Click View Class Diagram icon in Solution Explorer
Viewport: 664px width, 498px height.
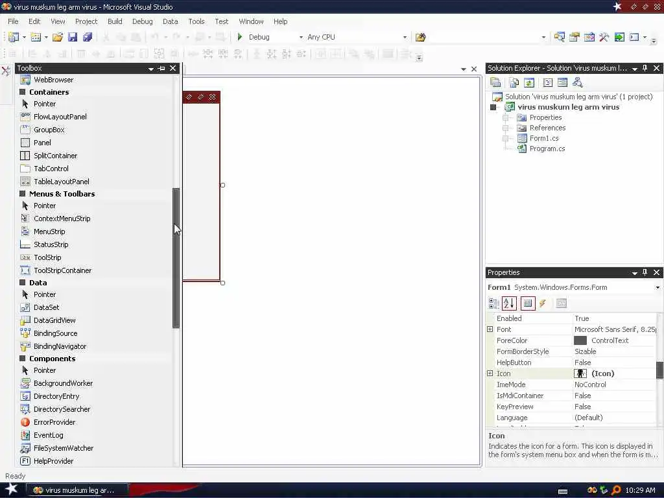(x=578, y=82)
